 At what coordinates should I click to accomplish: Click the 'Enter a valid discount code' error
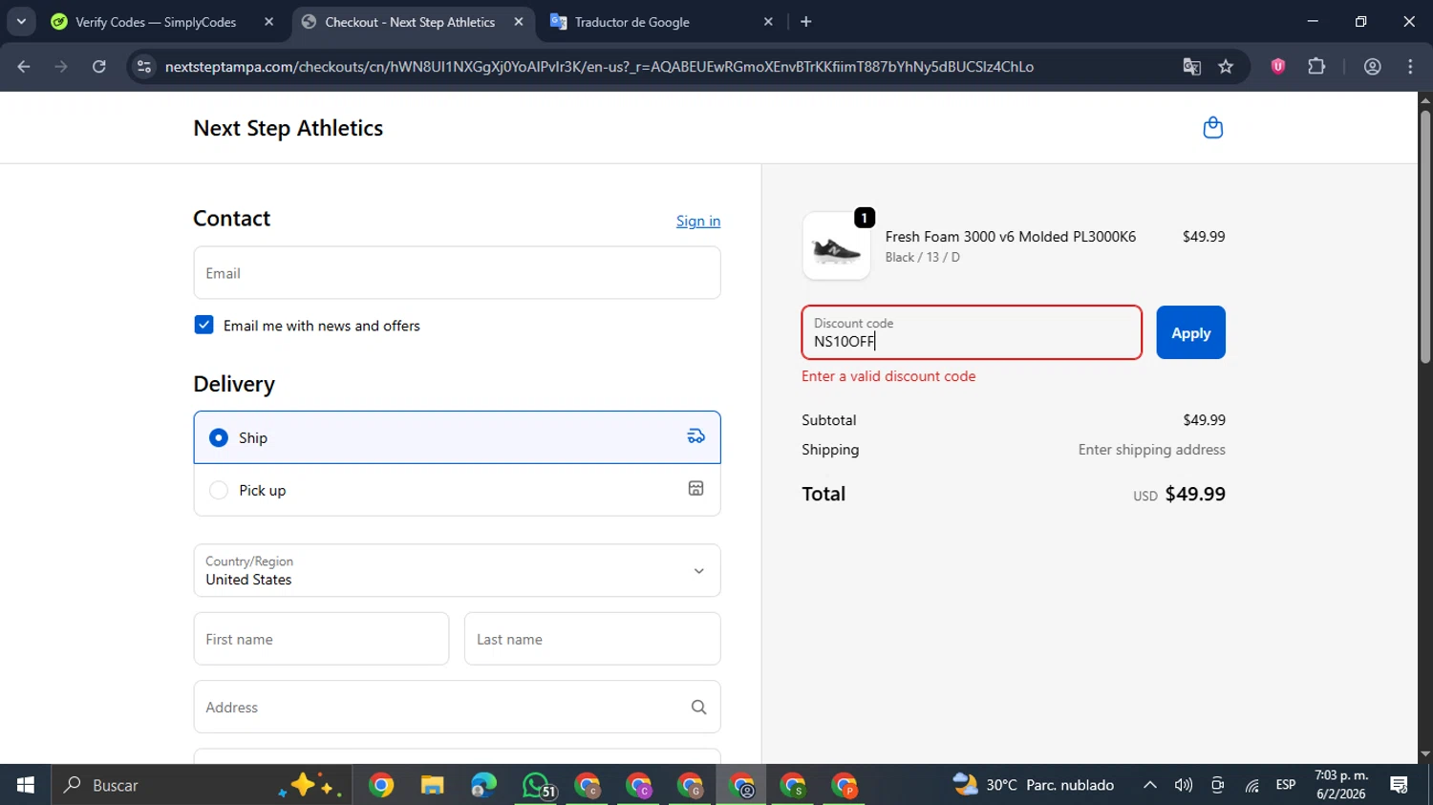point(888,376)
